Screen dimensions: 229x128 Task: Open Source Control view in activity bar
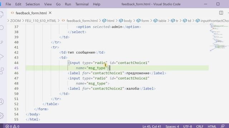(x=1, y=42)
